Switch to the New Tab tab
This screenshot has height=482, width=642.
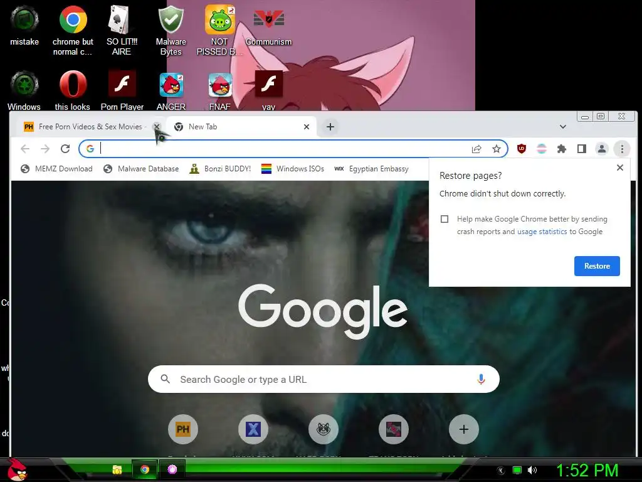pyautogui.click(x=241, y=127)
